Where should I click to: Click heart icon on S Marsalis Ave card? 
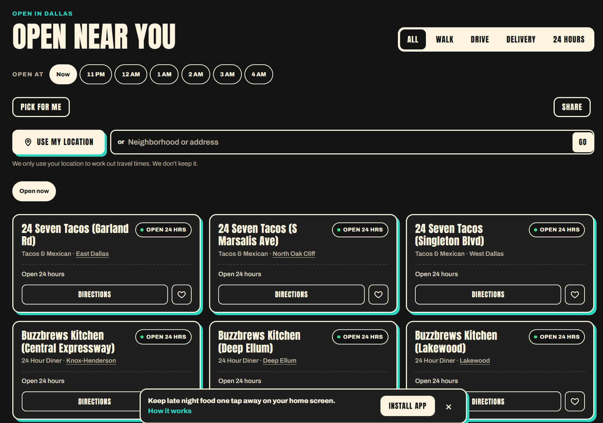378,295
